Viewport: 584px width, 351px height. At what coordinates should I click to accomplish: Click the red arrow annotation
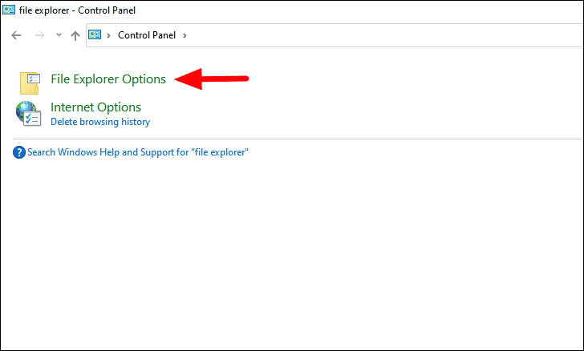click(x=211, y=79)
